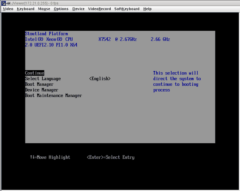Click the Intel(R) Xeon(R) CPU text
The width and height of the screenshot is (240, 191).
click(x=49, y=39)
